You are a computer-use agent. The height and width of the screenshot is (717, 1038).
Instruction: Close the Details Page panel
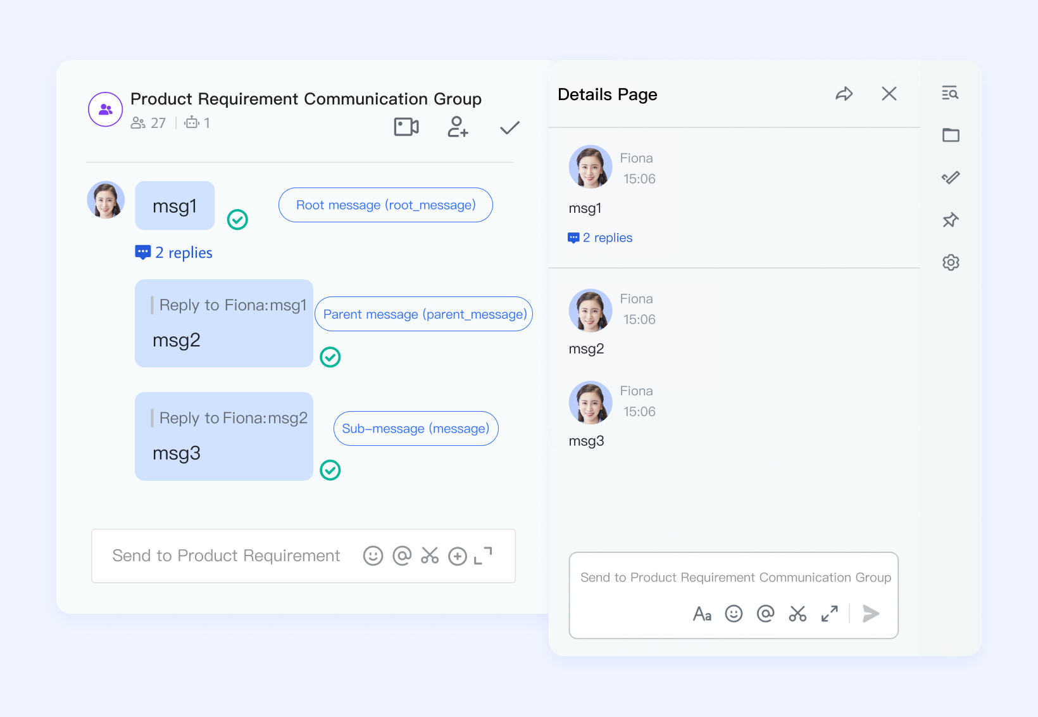(x=889, y=94)
